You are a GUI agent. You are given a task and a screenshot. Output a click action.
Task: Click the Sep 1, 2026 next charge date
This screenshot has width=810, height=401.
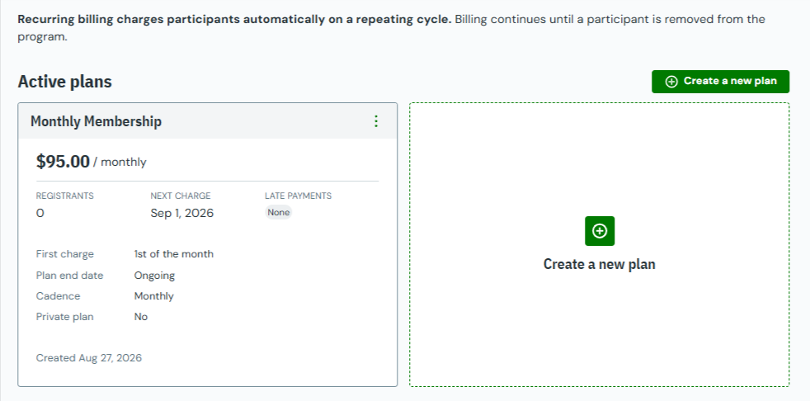click(181, 213)
